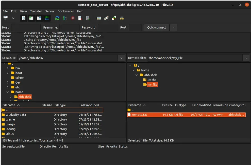Toggle local directory tree display icon
Screen dimensions: 251x165
31,18
